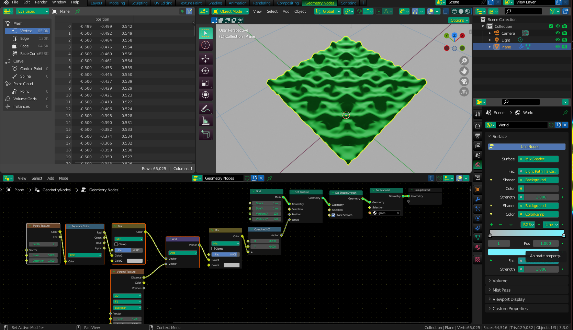Click the color ramp right stop handle
Screen dimensions: 573x330
click(563, 235)
